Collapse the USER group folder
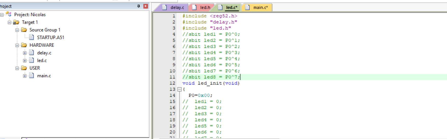 click(x=17, y=68)
